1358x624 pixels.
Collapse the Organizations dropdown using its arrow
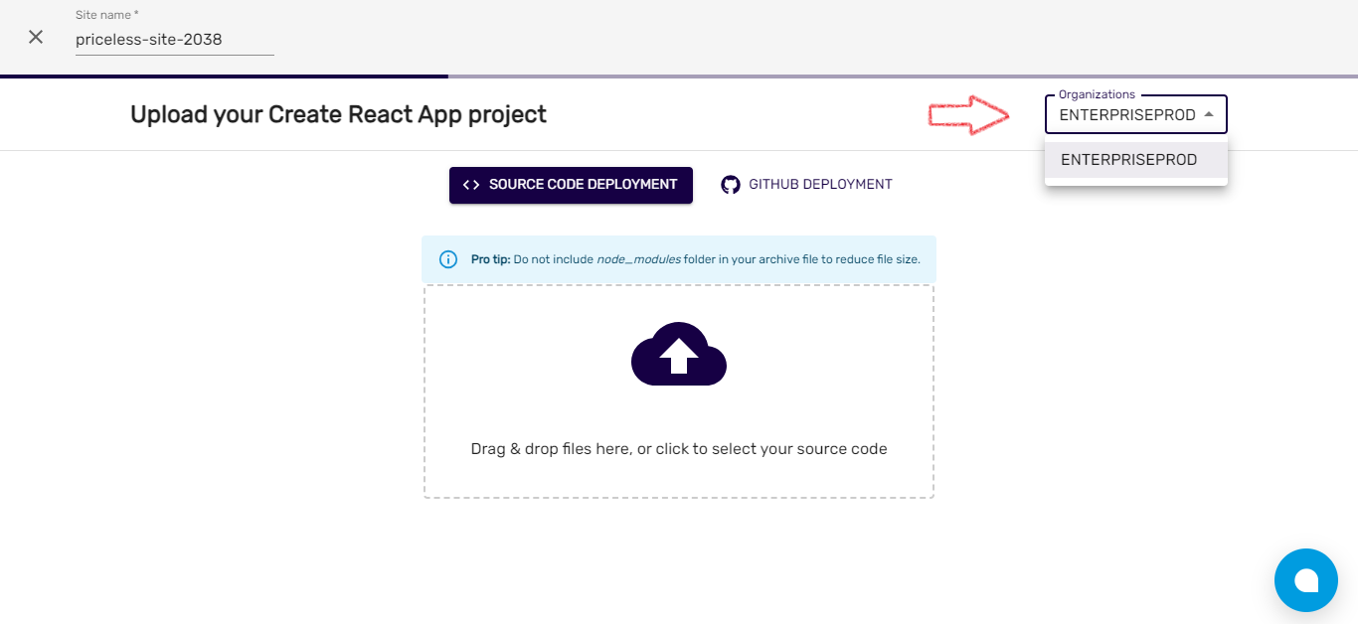coord(1209,115)
